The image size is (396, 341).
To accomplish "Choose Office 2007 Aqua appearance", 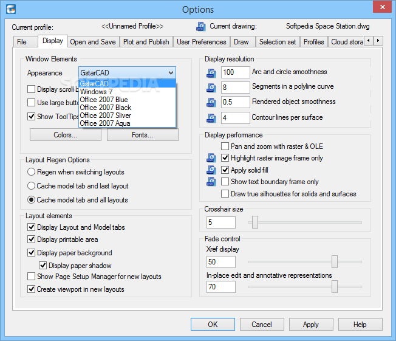I will [x=128, y=123].
